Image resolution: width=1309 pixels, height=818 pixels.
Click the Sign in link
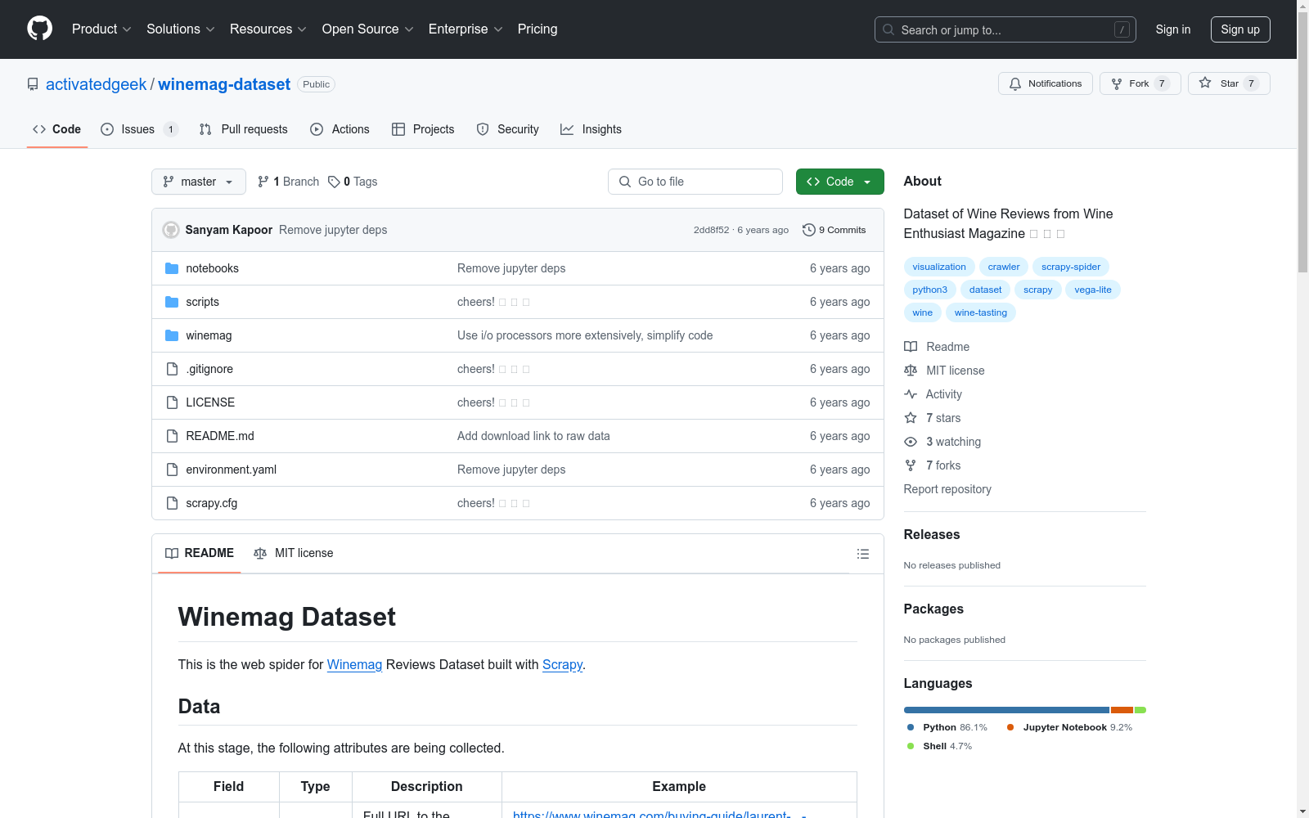click(1173, 29)
